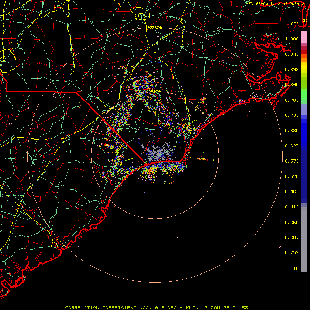The height and width of the screenshot is (310, 310).
Task: Click the TH threshold label on scale
Action: point(296,268)
